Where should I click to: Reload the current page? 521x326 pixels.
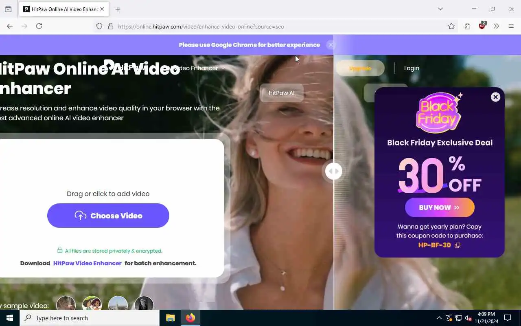pyautogui.click(x=39, y=26)
